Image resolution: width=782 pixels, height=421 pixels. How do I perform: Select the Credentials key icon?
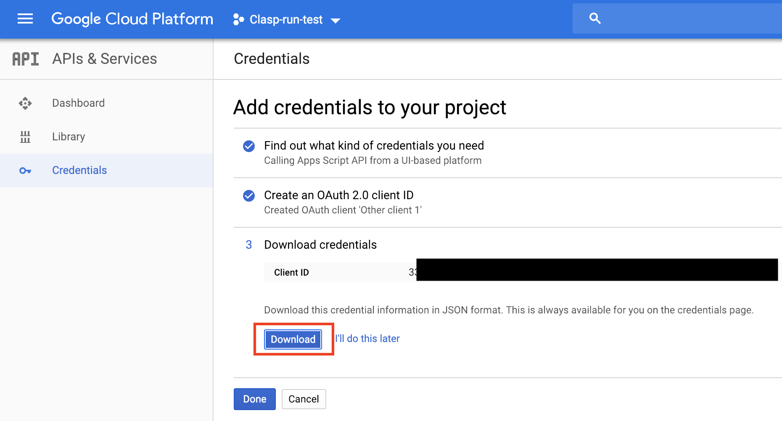(x=25, y=171)
